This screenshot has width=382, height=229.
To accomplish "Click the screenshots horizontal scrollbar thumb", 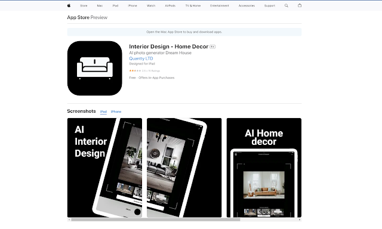I will pyautogui.click(x=155, y=219).
